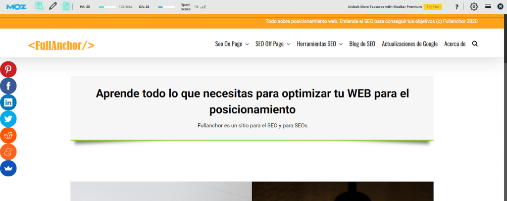This screenshot has height=201, width=507.
Task: Open MozBar settings gear
Action: coord(474,6)
